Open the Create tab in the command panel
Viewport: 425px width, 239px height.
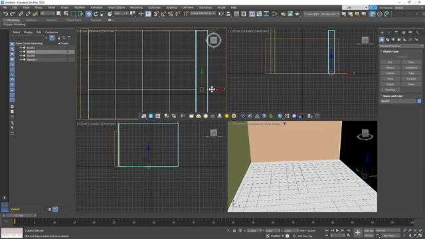click(x=382, y=33)
